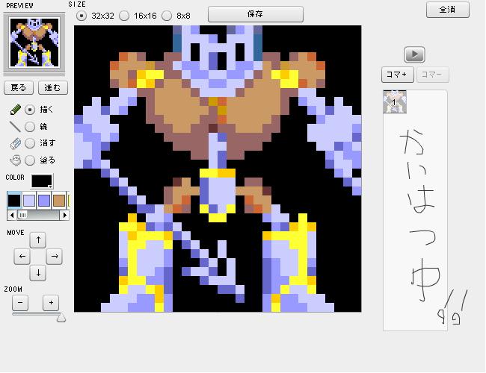Select the line tool icon
Screen dimensions: 486x373
point(15,127)
